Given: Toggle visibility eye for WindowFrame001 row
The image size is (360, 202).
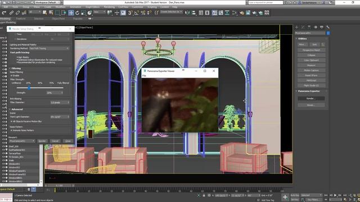Looking at the screenshot, I should pos(3,171).
